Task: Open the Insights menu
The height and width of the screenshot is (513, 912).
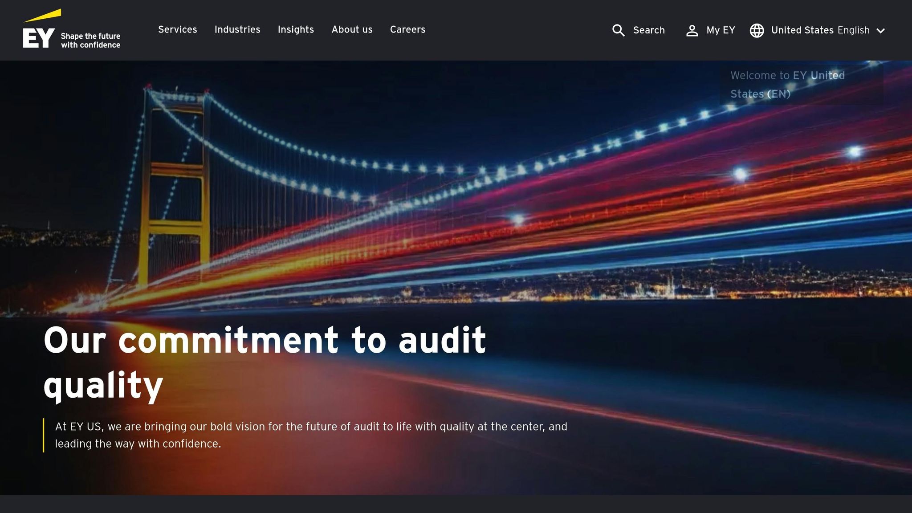Action: pyautogui.click(x=296, y=29)
